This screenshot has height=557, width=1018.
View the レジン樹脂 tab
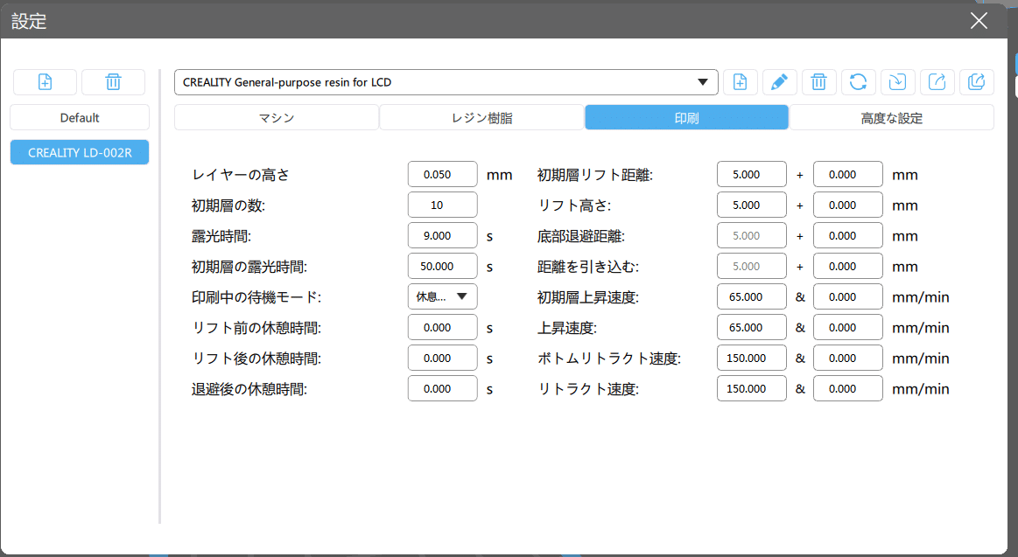[x=481, y=116]
